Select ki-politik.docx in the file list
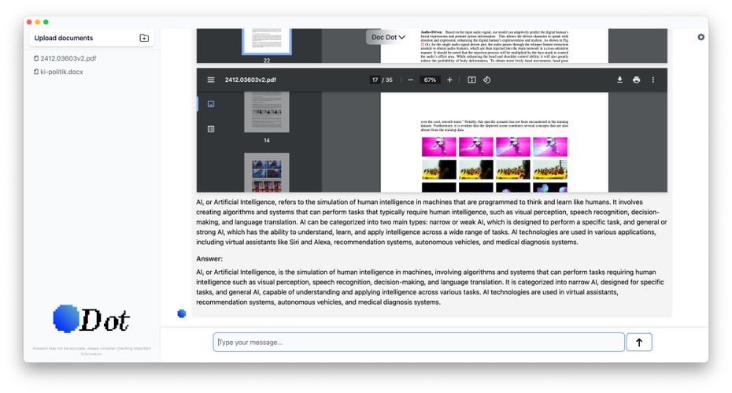The width and height of the screenshot is (732, 393). tap(61, 72)
